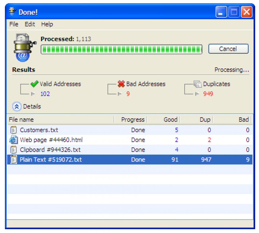Open the Help menu
The width and height of the screenshot is (259, 233).
click(47, 24)
